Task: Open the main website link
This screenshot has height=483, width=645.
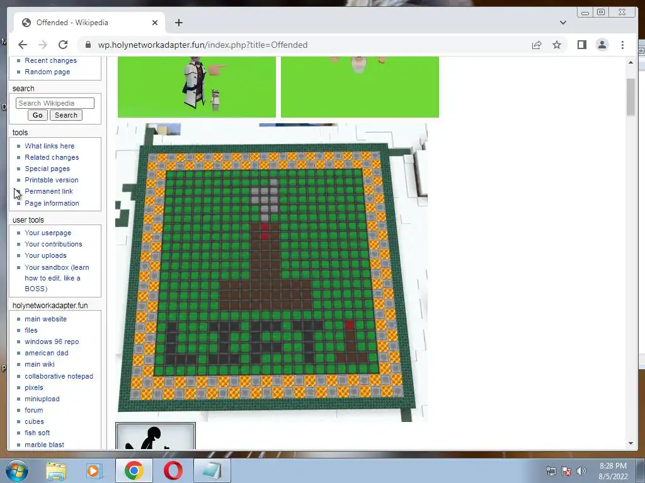Action: [45, 319]
